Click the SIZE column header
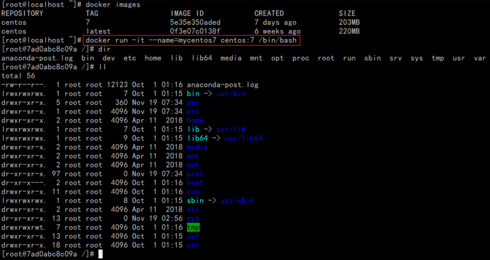Viewport: 490px width, 260px height. click(347, 13)
